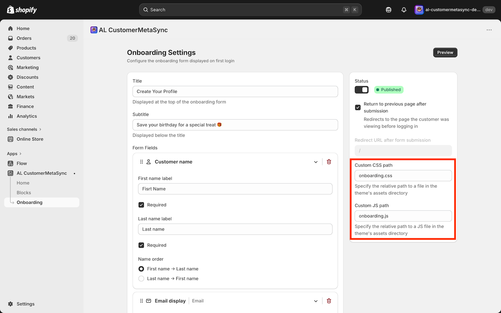Click the dev badge in top bar
This screenshot has width=501, height=313.
489,10
